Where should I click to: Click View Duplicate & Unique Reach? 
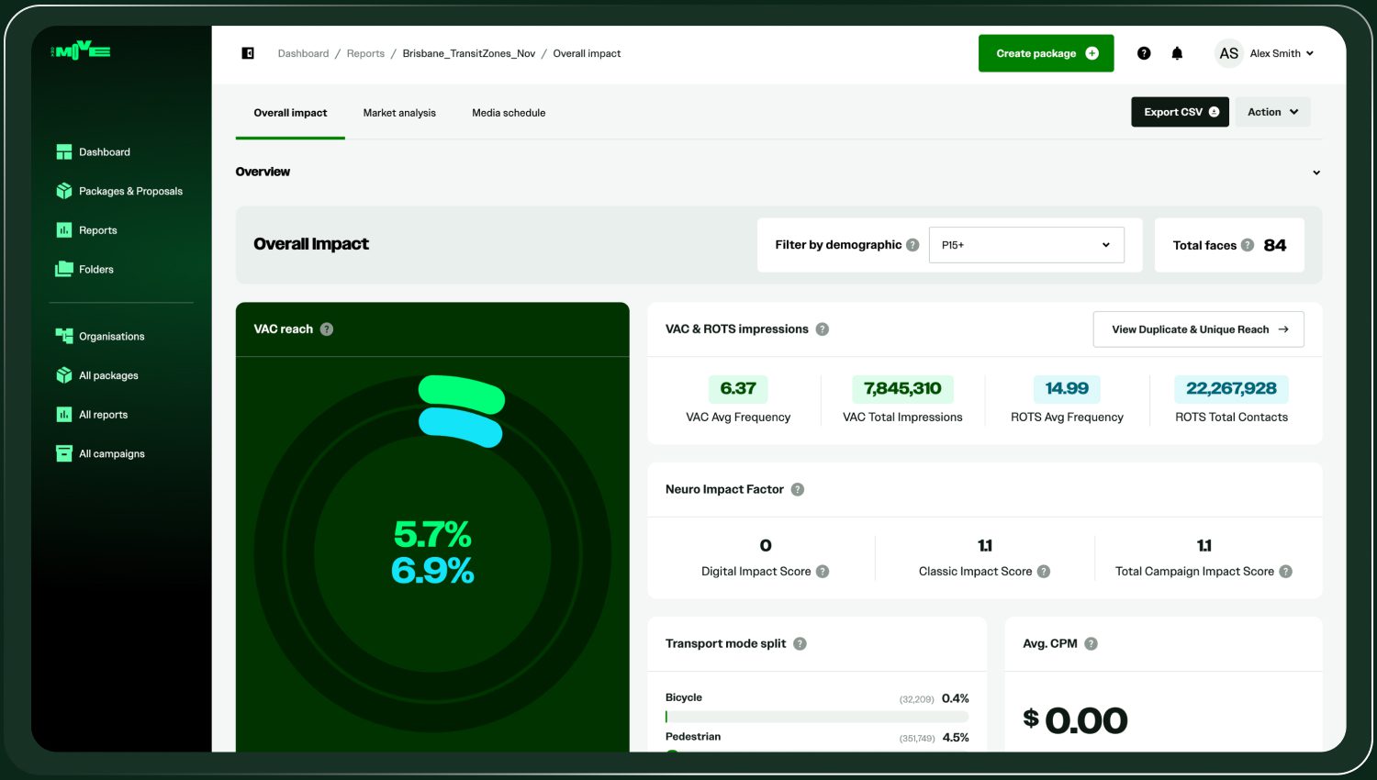(1198, 329)
